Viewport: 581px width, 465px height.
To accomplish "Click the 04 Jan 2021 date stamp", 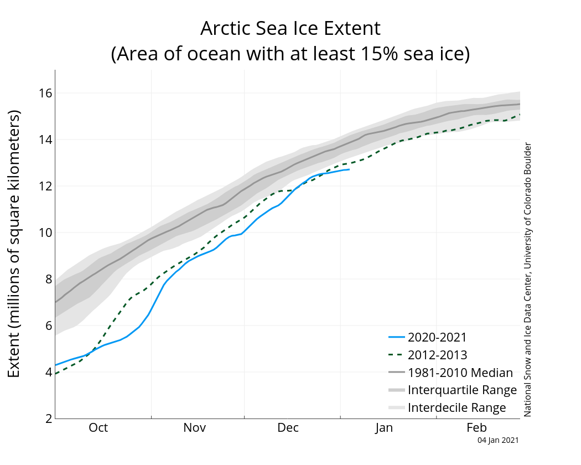I will tap(498, 441).
